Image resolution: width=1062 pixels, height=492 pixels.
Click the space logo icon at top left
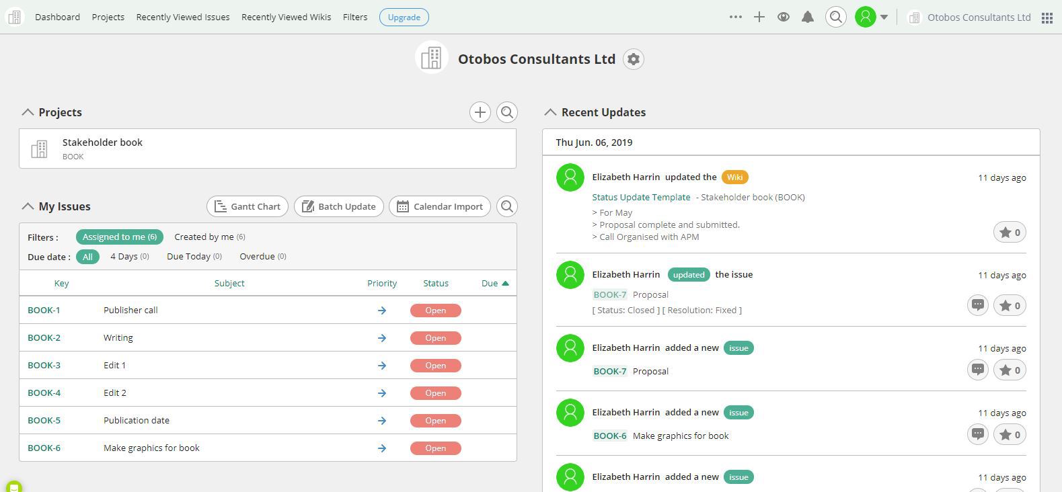tap(14, 17)
